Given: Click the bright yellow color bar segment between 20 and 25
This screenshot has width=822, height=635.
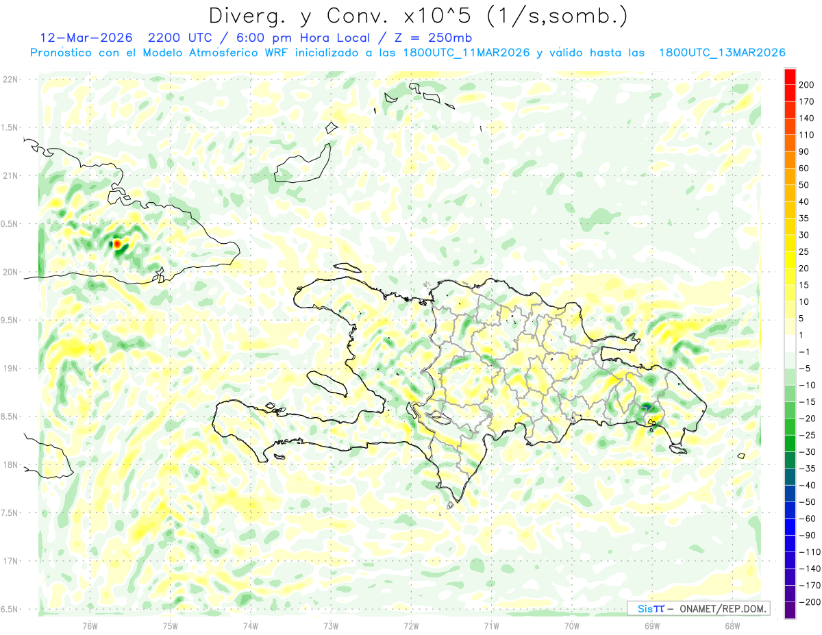Looking at the screenshot, I should (790, 260).
